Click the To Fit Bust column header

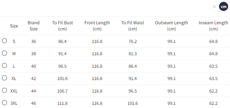pyautogui.click(x=62, y=26)
